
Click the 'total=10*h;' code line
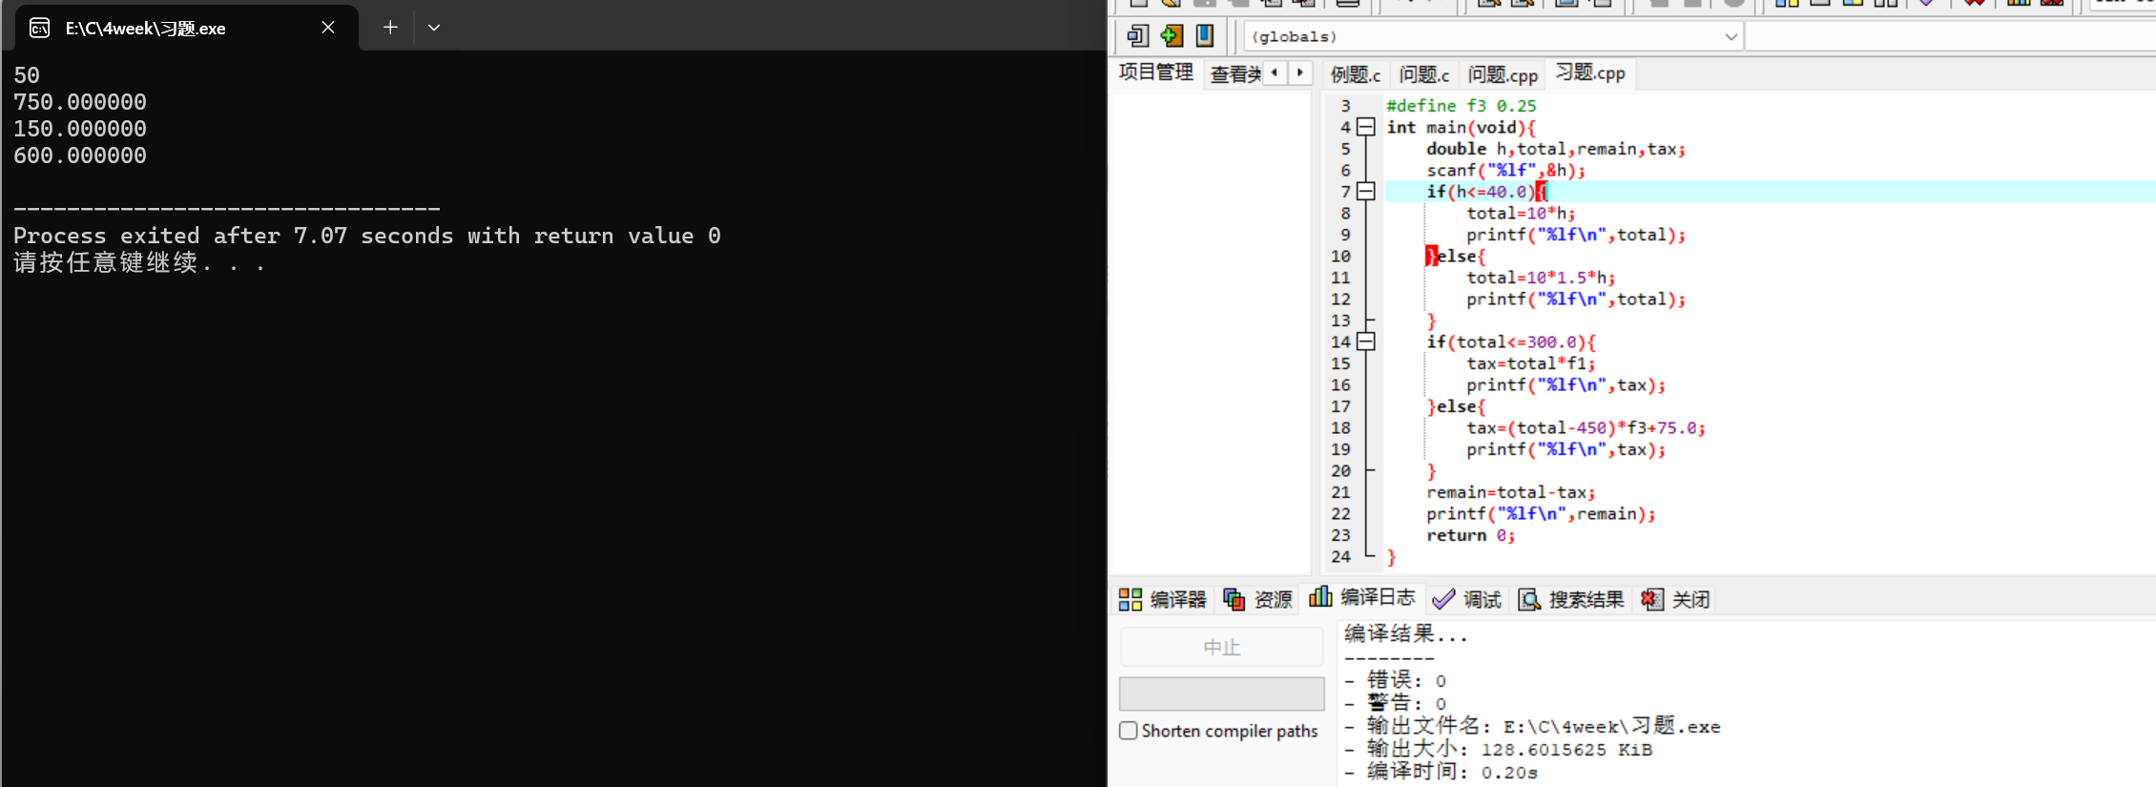click(x=1521, y=213)
